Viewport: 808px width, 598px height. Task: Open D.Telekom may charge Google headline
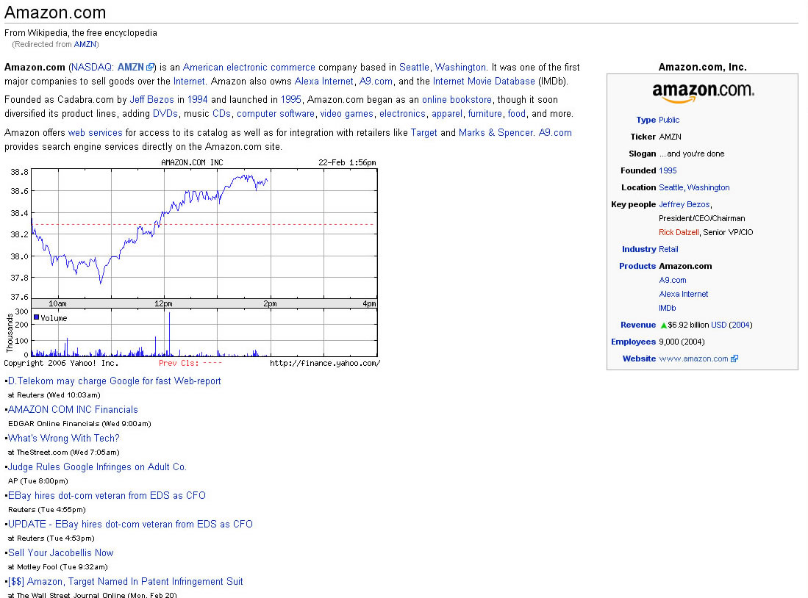pyautogui.click(x=115, y=381)
